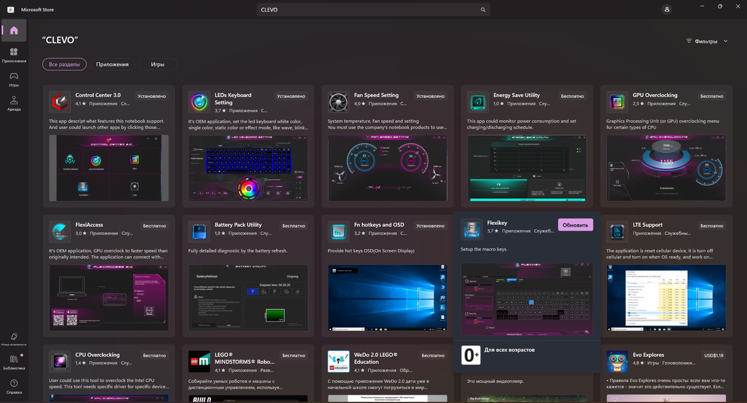
Task: Click the "CPU Overclocking" title text
Action: pyautogui.click(x=98, y=355)
